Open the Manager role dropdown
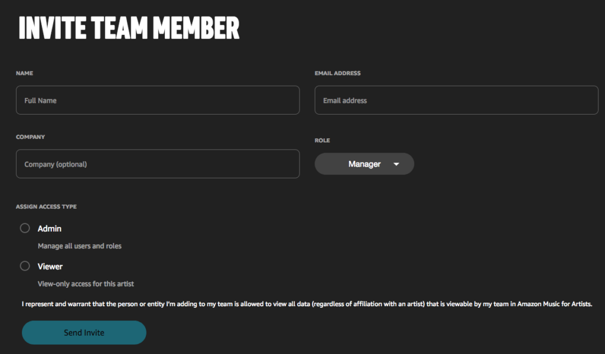The width and height of the screenshot is (605, 354). 364,164
